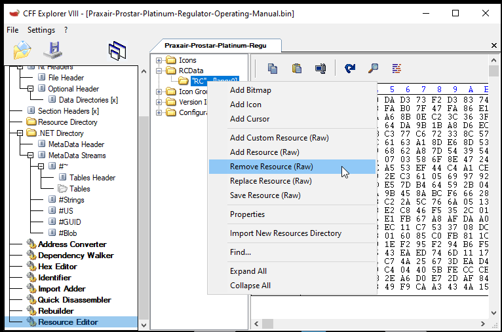Click the cascading windows toolbar icon
Screen dimensions: 502x332
click(117, 51)
